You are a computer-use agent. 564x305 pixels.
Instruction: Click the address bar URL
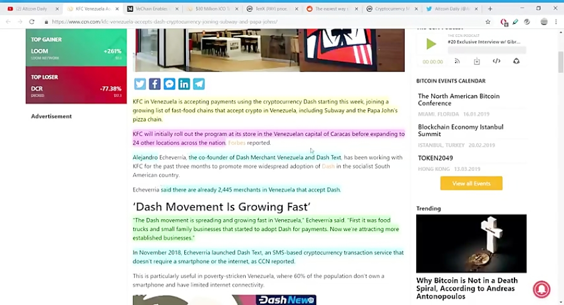(x=164, y=22)
